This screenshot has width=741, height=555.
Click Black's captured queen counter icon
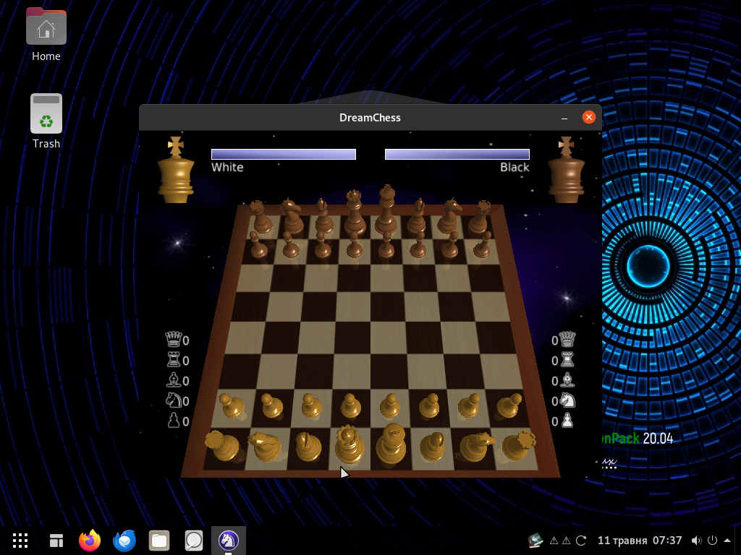click(567, 339)
